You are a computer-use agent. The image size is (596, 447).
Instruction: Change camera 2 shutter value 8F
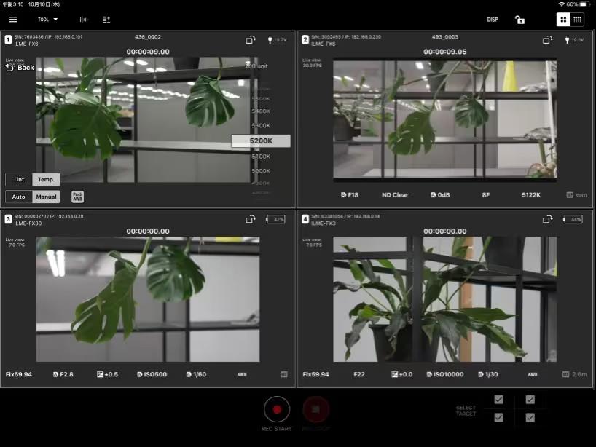[486, 195]
